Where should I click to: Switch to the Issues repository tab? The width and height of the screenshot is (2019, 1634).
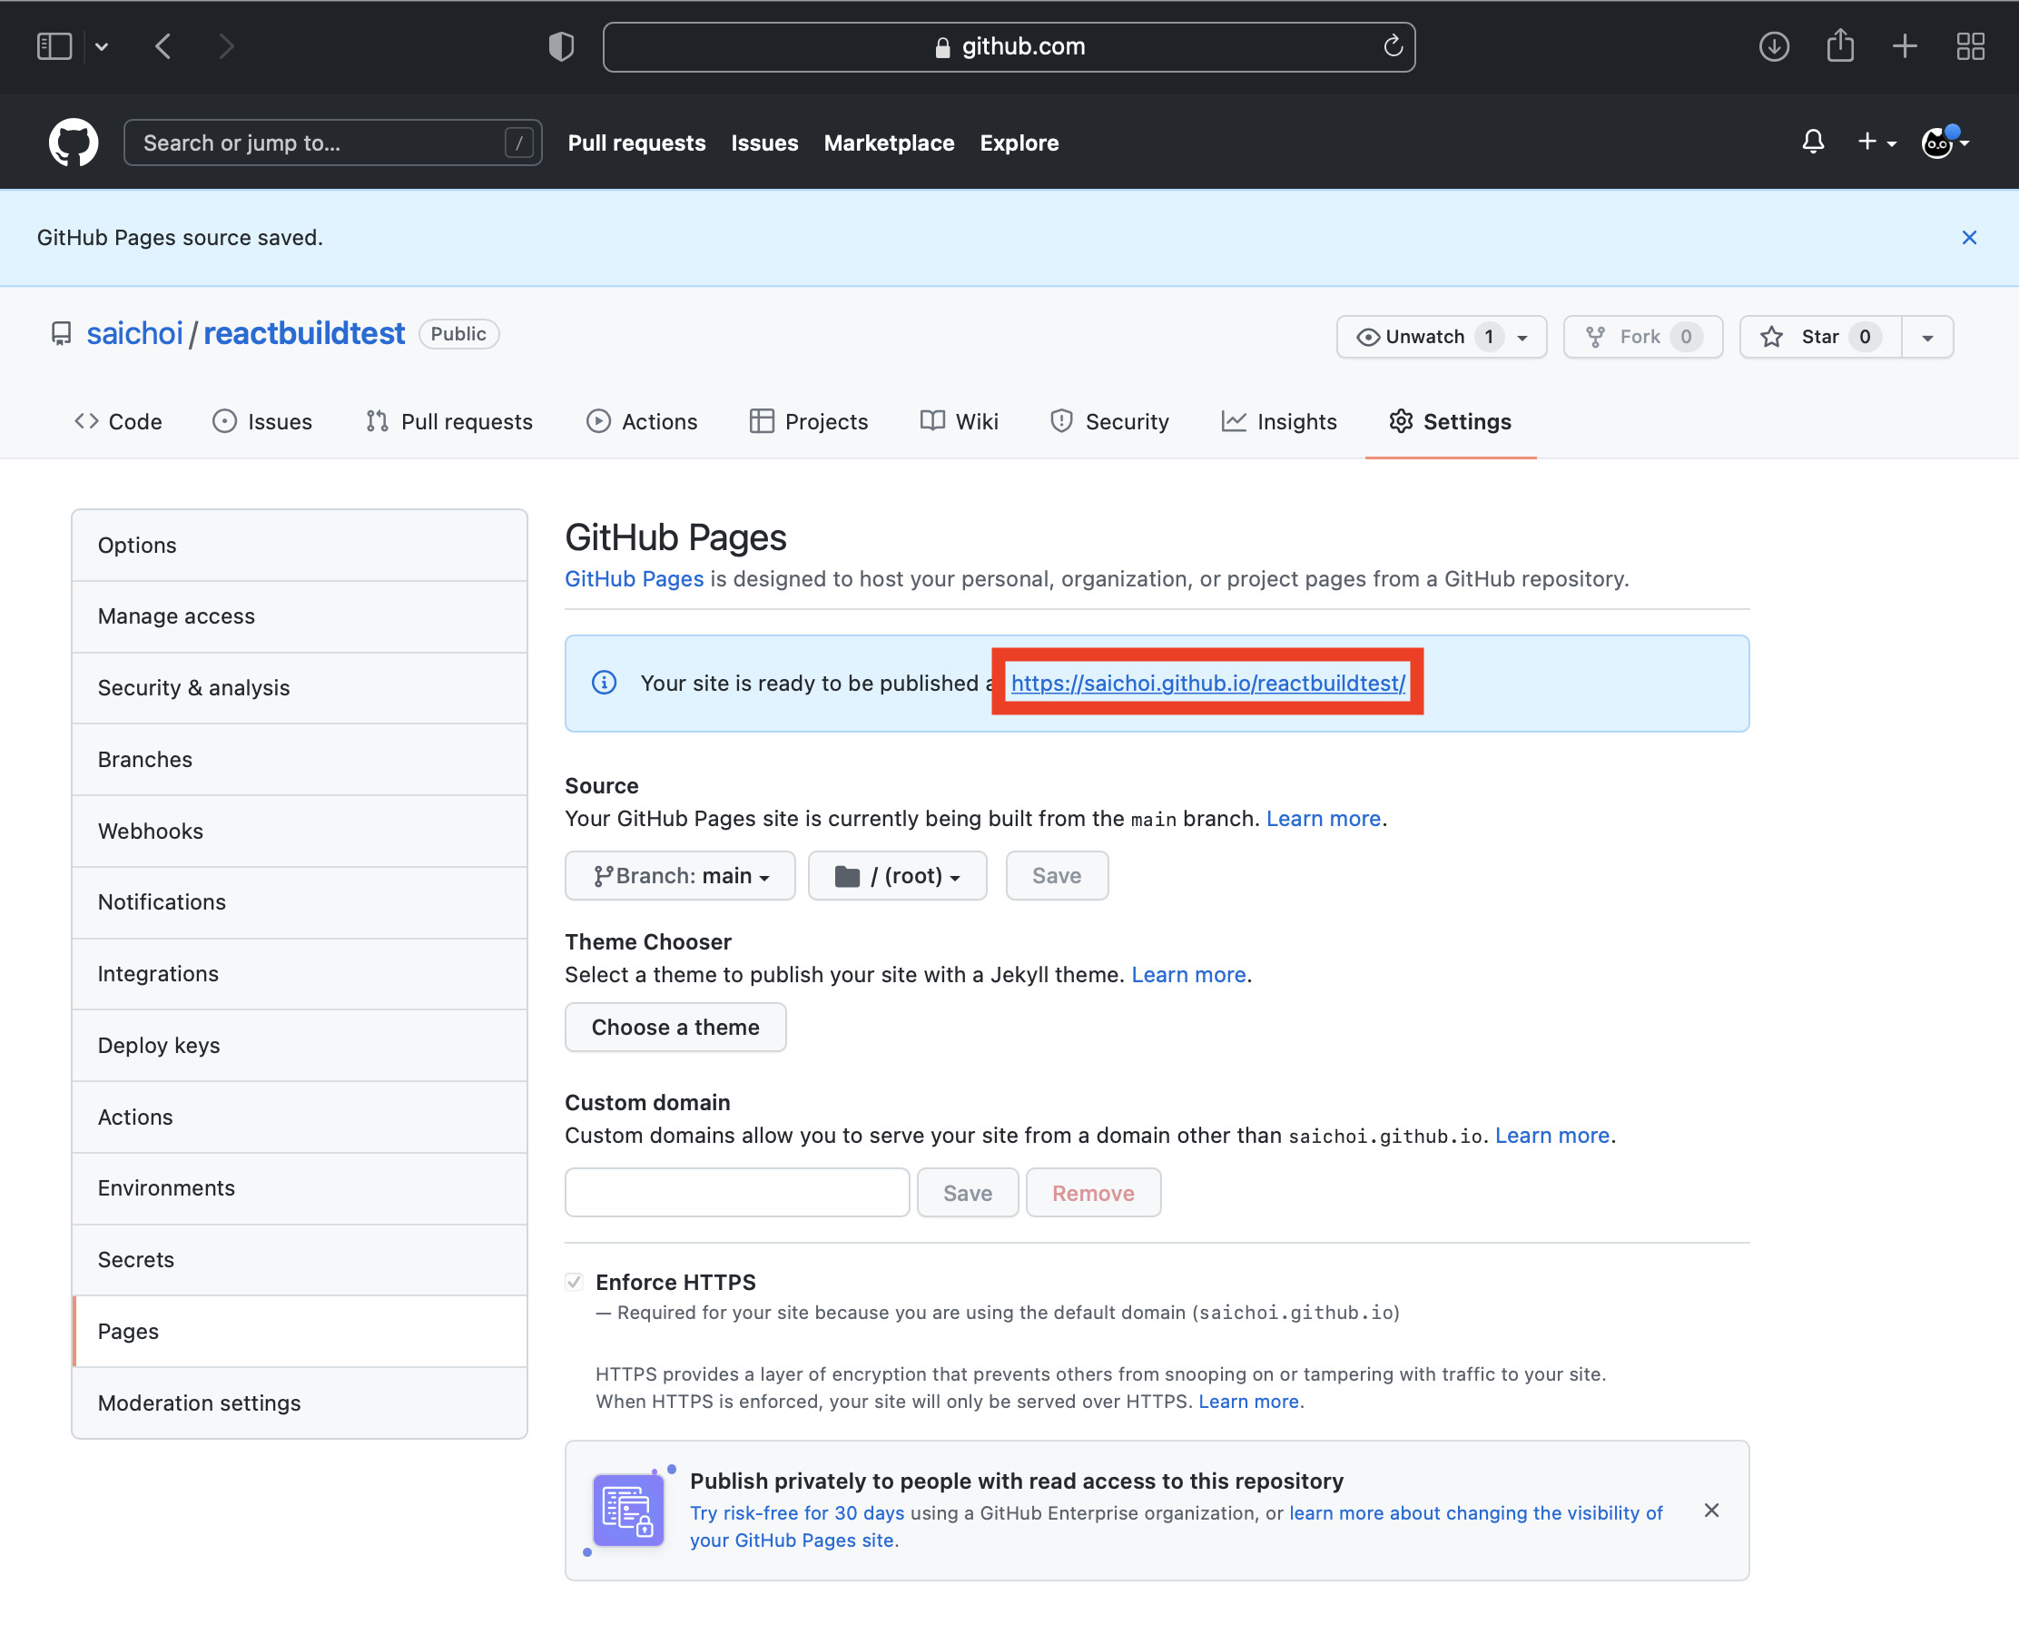pyautogui.click(x=262, y=422)
